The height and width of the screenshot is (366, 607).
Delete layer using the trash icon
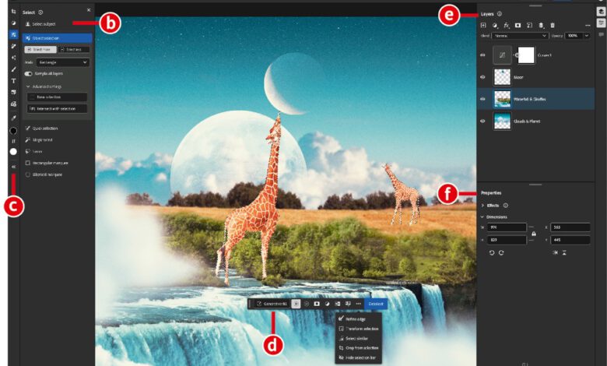pyautogui.click(x=553, y=25)
